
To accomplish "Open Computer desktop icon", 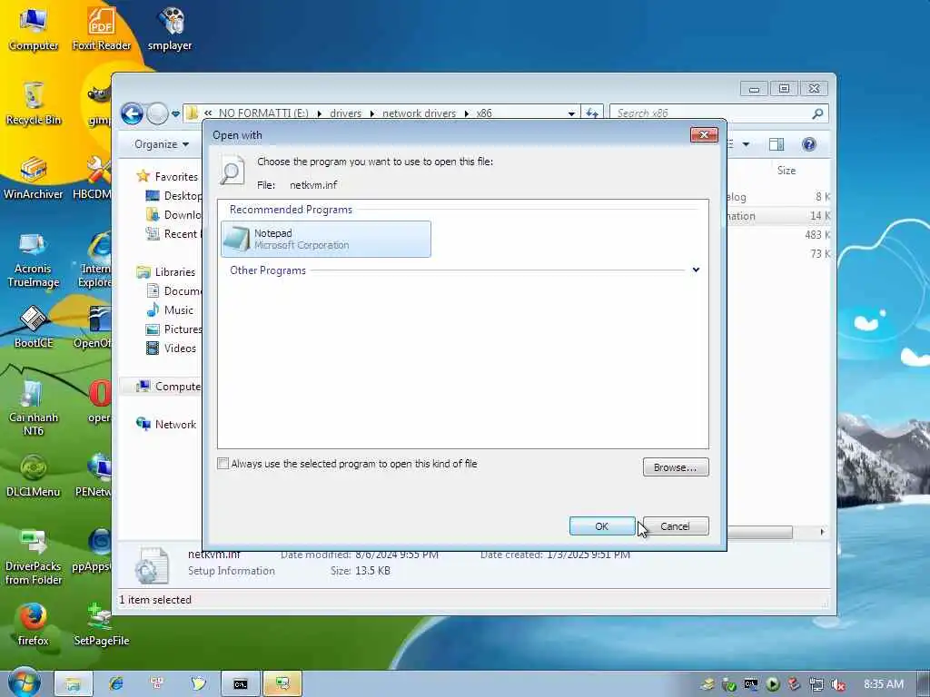I will (34, 29).
